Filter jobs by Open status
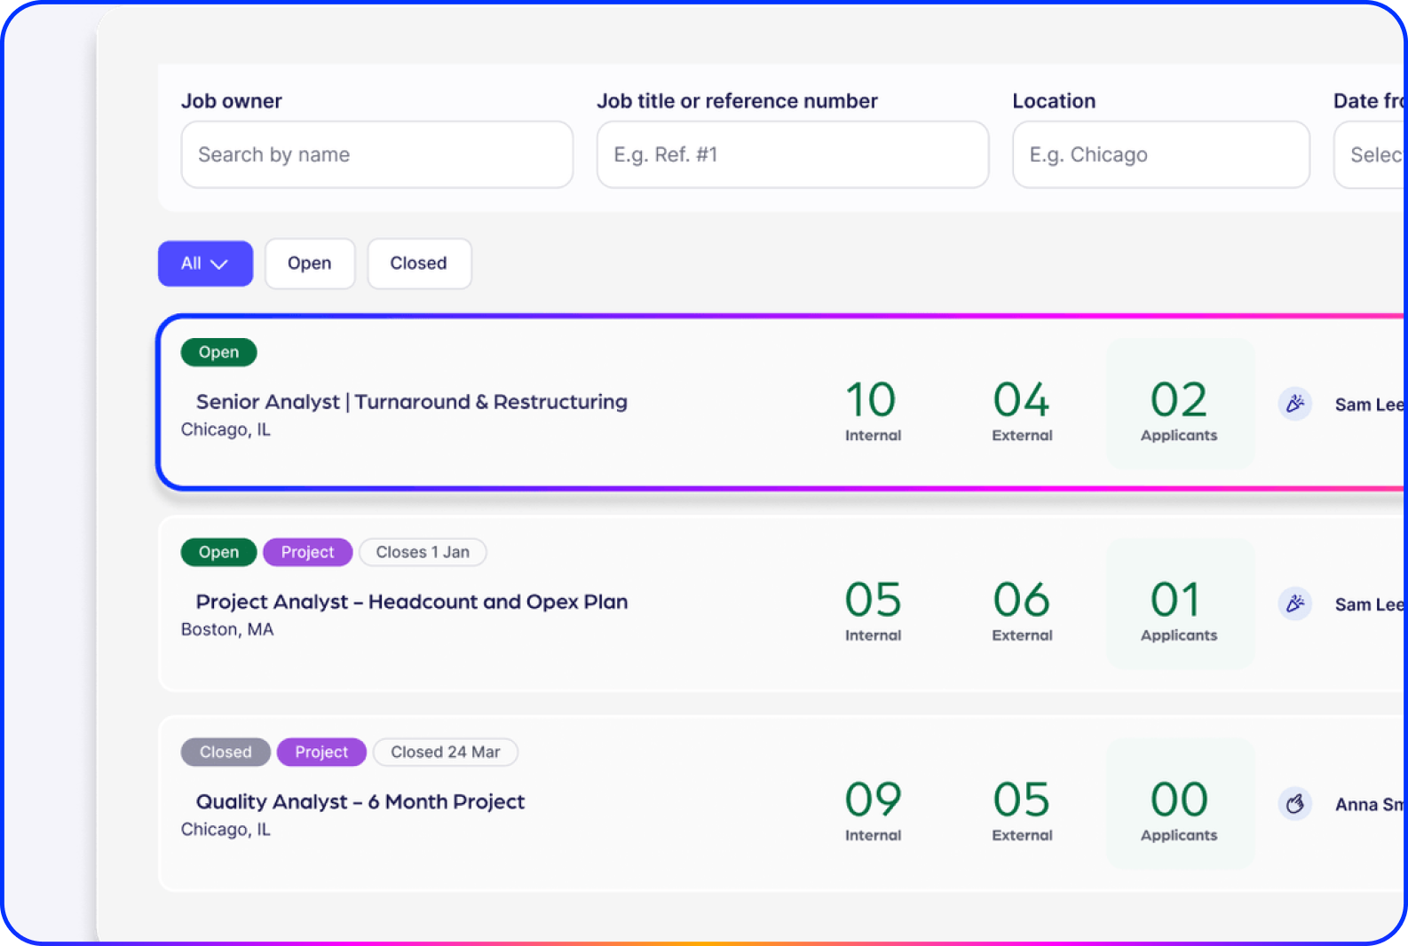 (x=309, y=264)
